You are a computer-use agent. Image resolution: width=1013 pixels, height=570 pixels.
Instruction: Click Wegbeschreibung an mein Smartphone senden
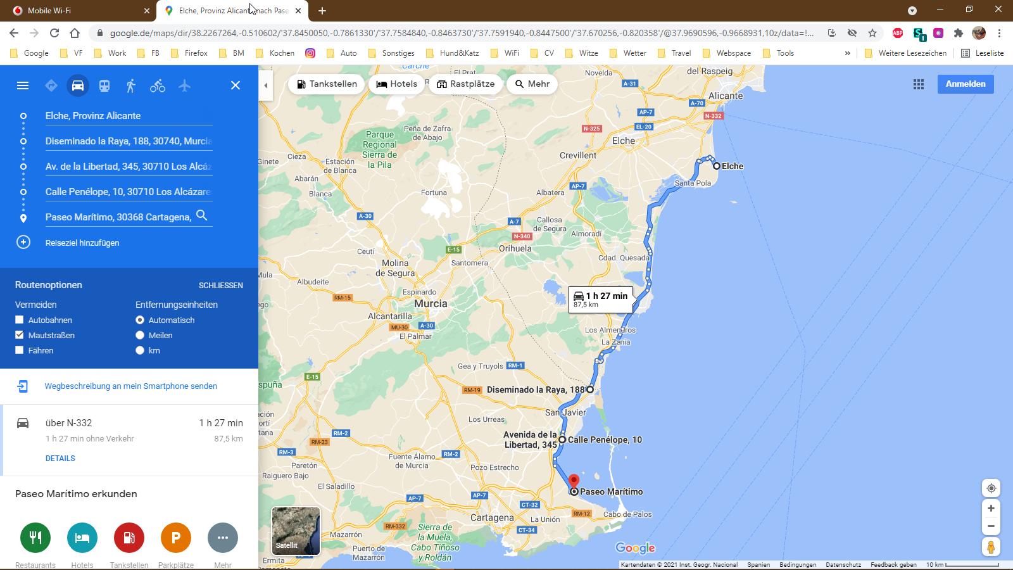point(131,386)
